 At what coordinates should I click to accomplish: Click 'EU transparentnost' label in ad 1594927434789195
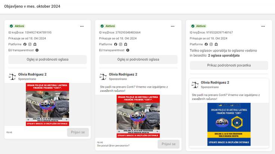(21, 50)
